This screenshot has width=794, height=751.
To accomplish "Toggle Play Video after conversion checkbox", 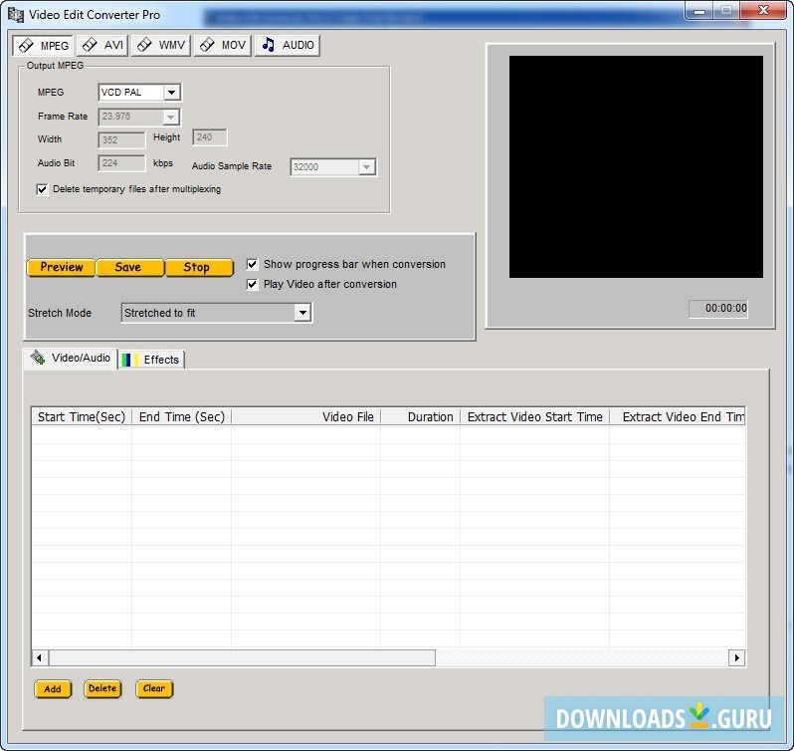I will (x=252, y=284).
